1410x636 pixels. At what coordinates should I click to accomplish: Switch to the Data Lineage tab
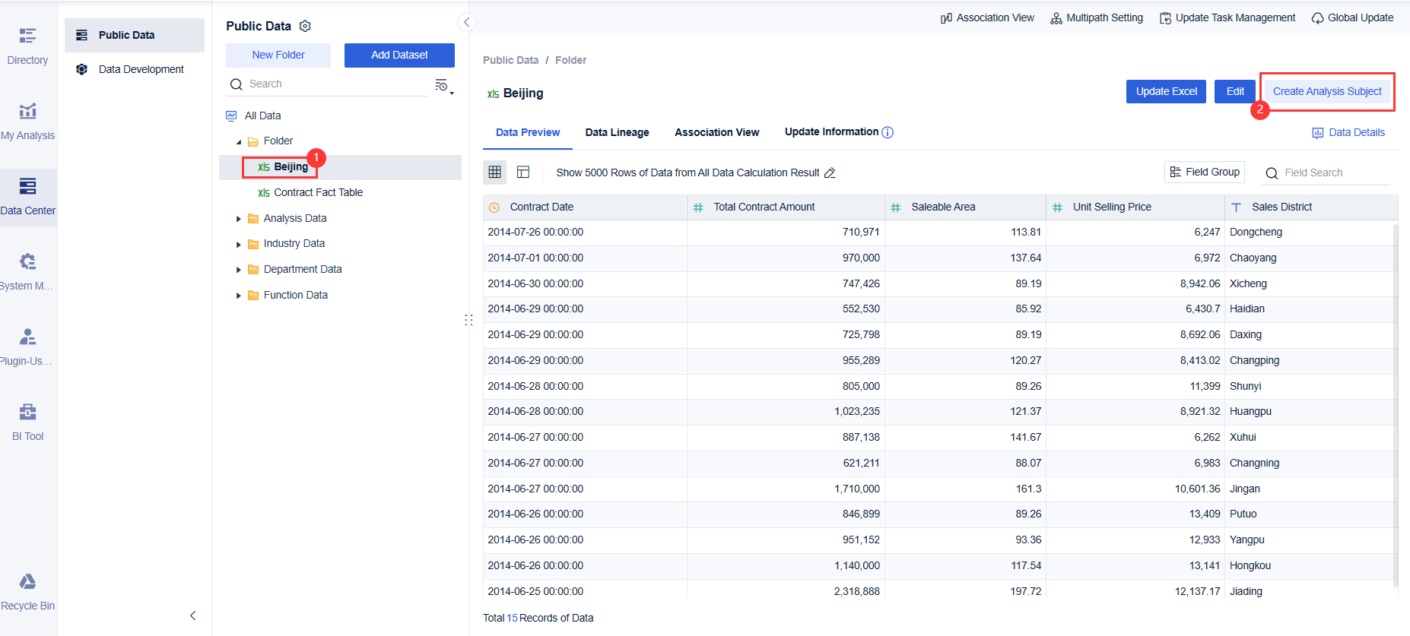click(x=617, y=132)
